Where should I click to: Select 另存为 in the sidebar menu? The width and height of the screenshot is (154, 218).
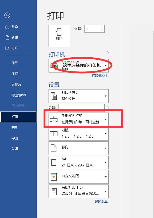16,84
